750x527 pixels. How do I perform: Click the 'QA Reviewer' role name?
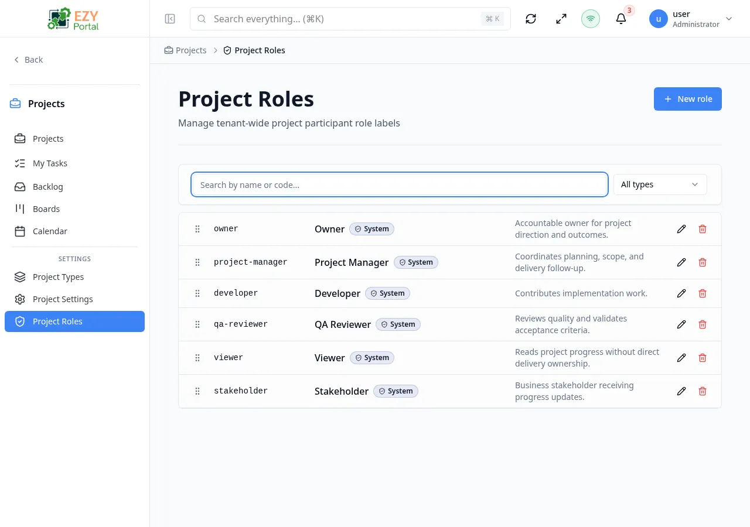point(343,324)
